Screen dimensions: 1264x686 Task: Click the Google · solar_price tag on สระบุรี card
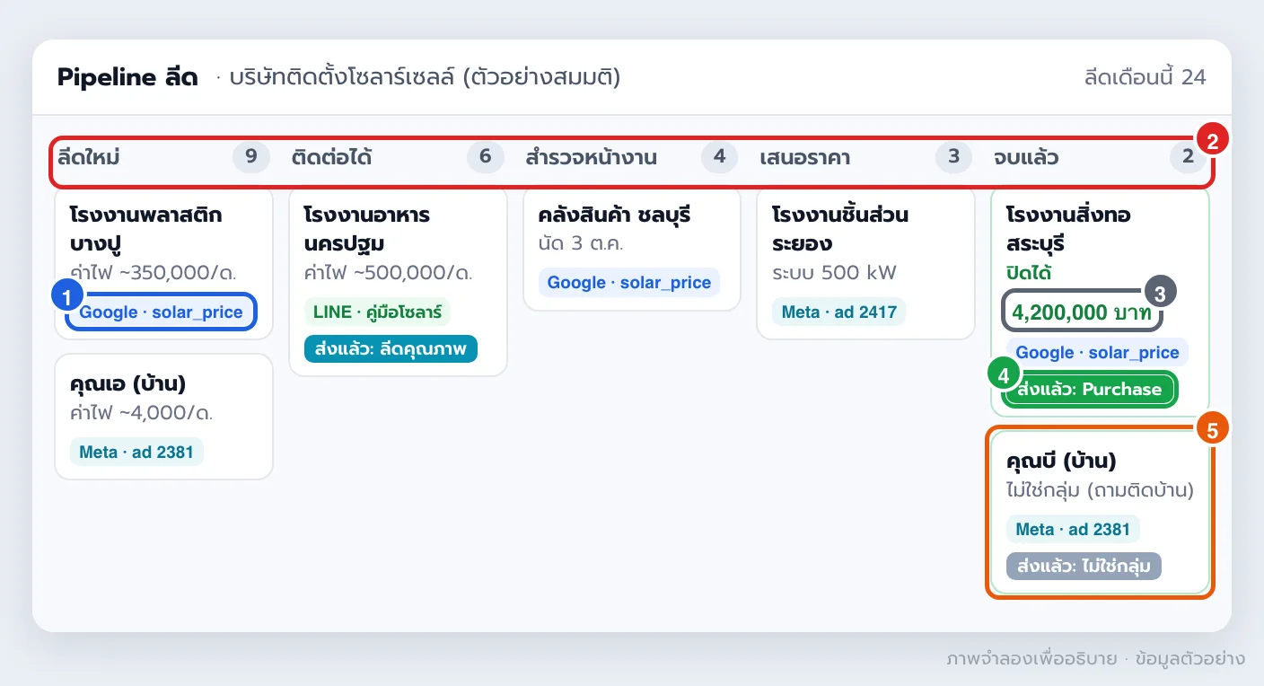(1098, 352)
